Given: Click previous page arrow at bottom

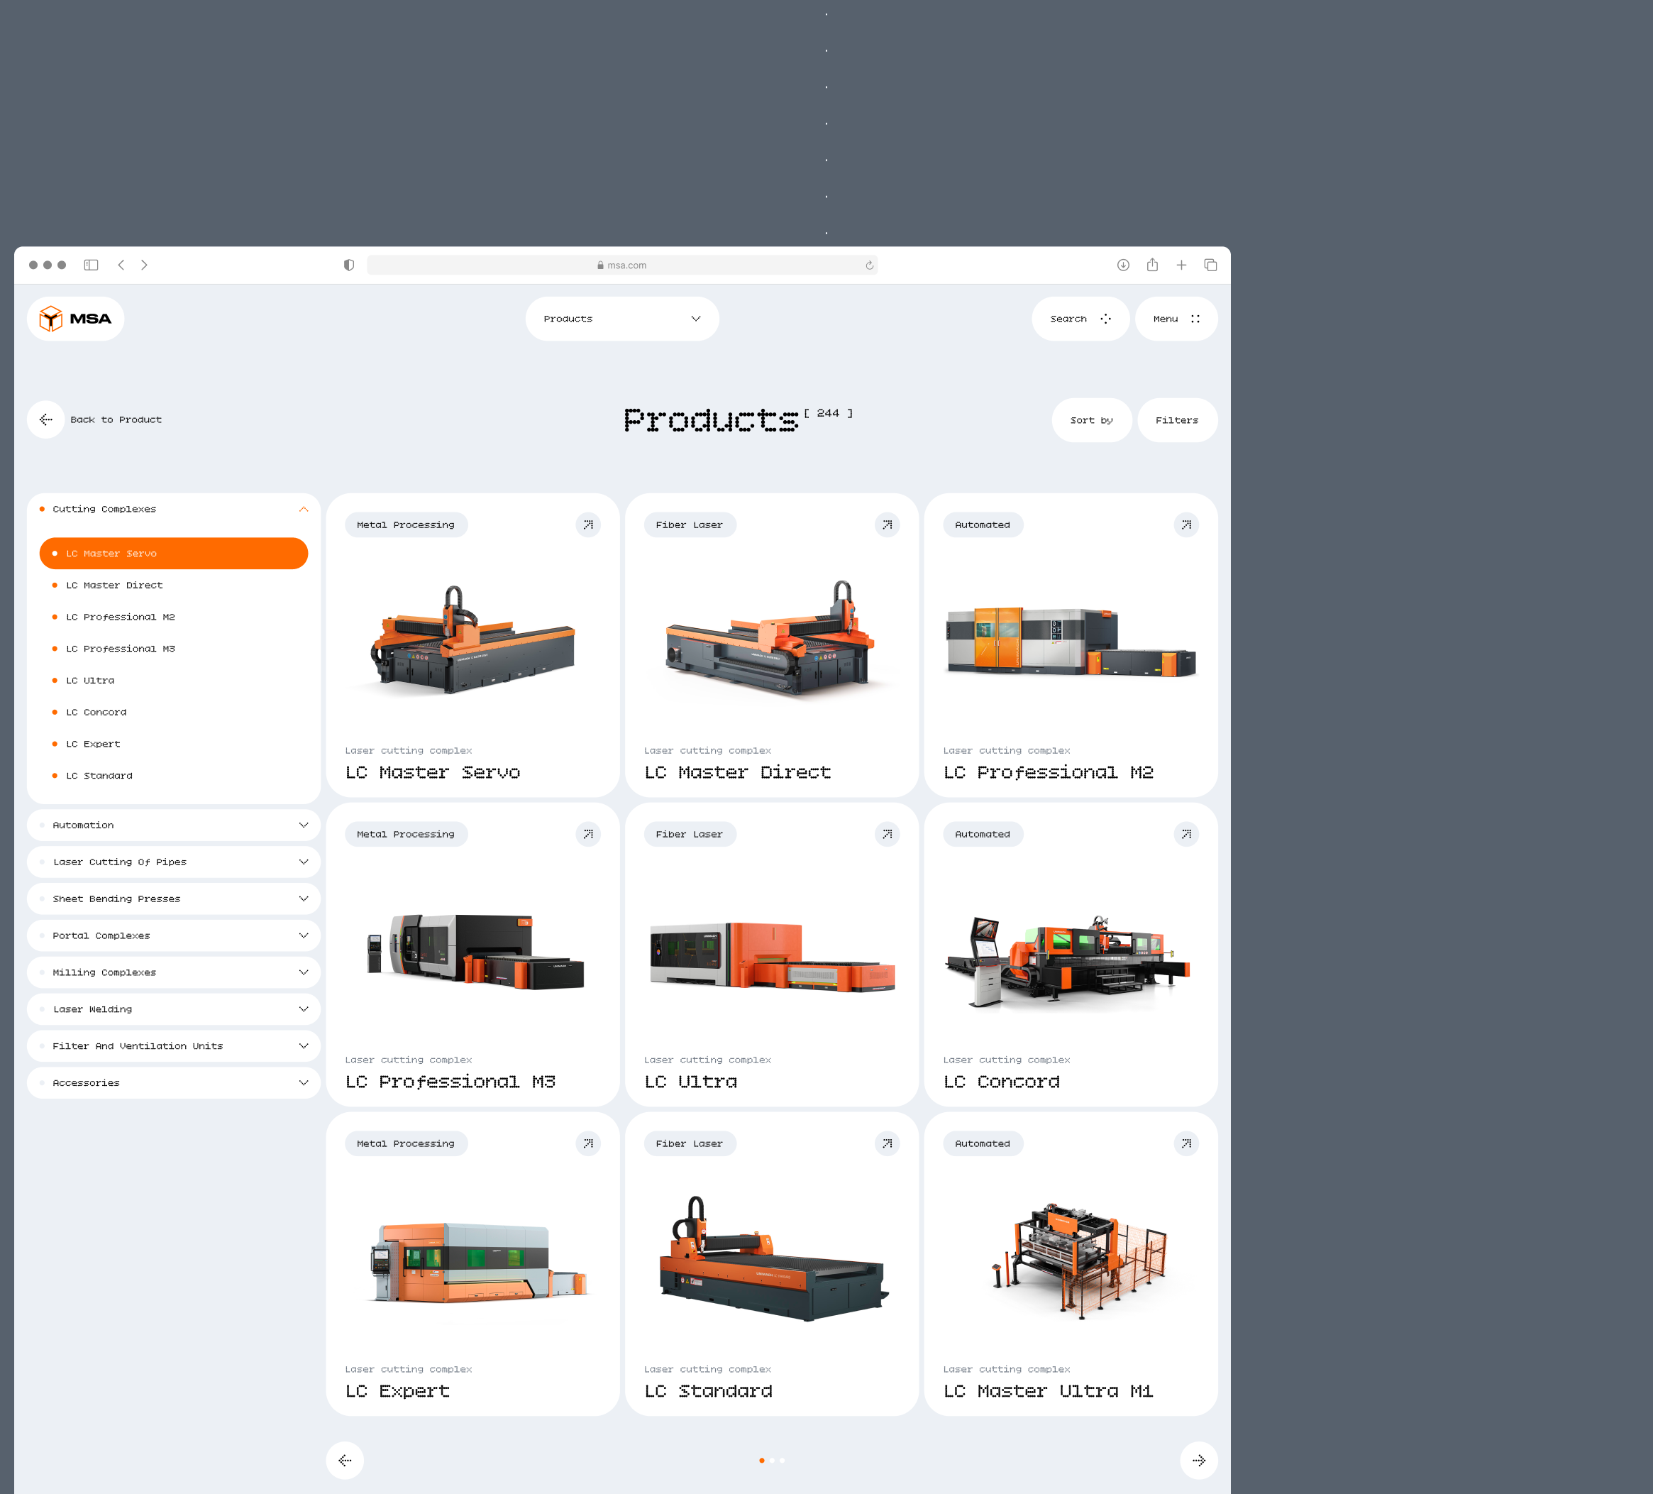Looking at the screenshot, I should pos(345,1461).
